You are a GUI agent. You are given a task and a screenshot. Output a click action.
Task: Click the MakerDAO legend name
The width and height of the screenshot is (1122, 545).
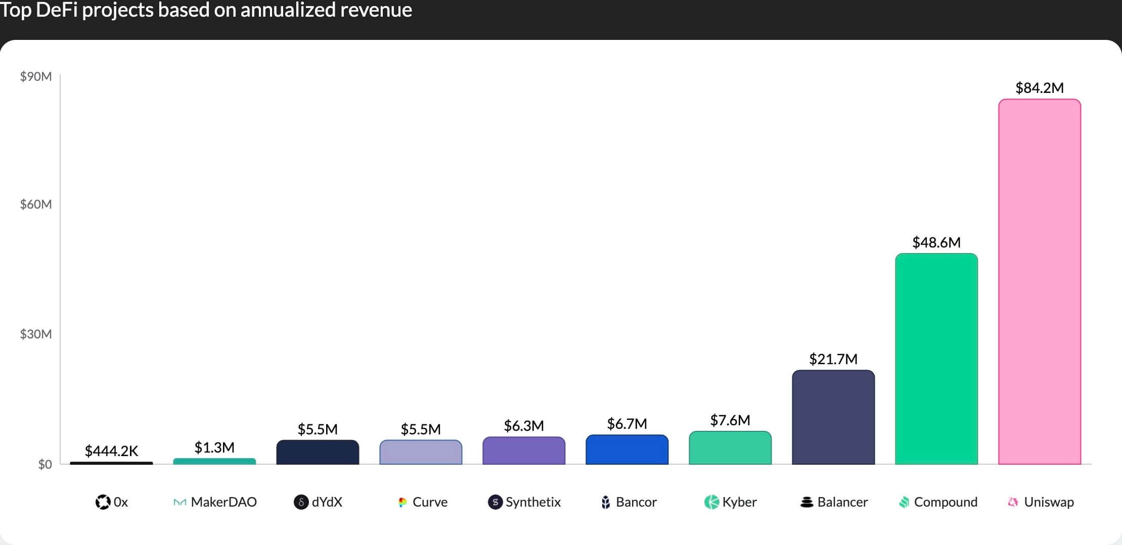click(x=223, y=502)
